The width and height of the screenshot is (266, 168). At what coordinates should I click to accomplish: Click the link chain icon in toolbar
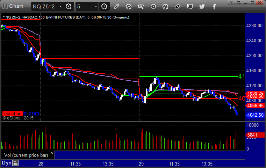[178, 6]
